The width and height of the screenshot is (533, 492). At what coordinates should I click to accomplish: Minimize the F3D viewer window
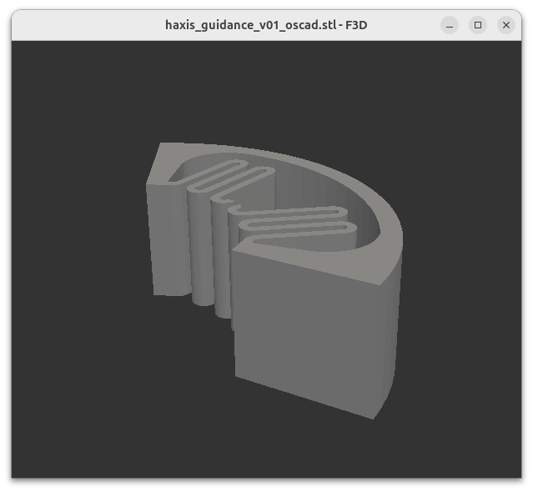(x=450, y=25)
